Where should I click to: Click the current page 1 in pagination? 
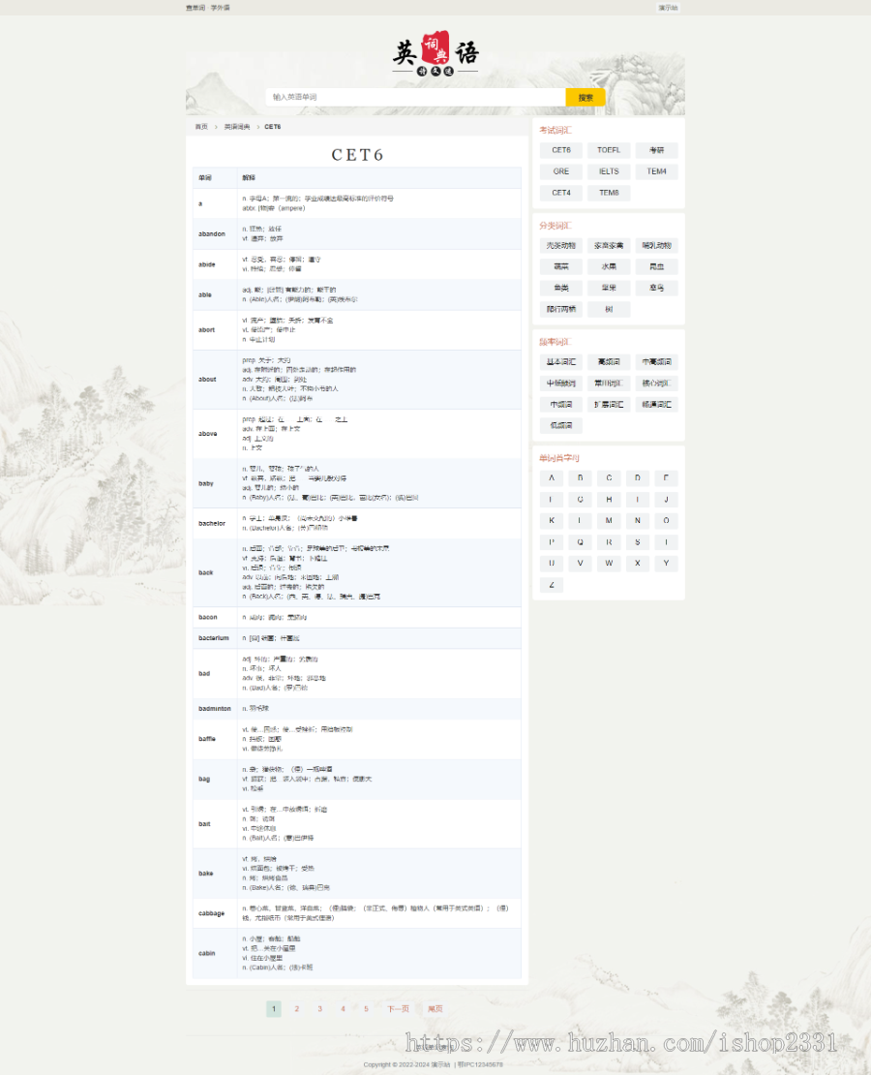[x=274, y=1009]
